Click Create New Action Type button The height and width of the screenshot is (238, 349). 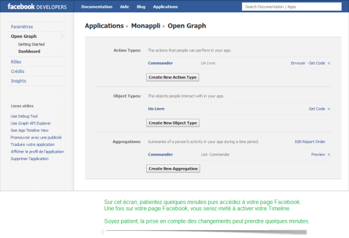click(172, 77)
